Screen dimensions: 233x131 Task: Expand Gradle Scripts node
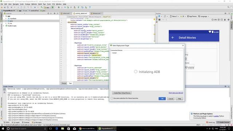coord(4,26)
